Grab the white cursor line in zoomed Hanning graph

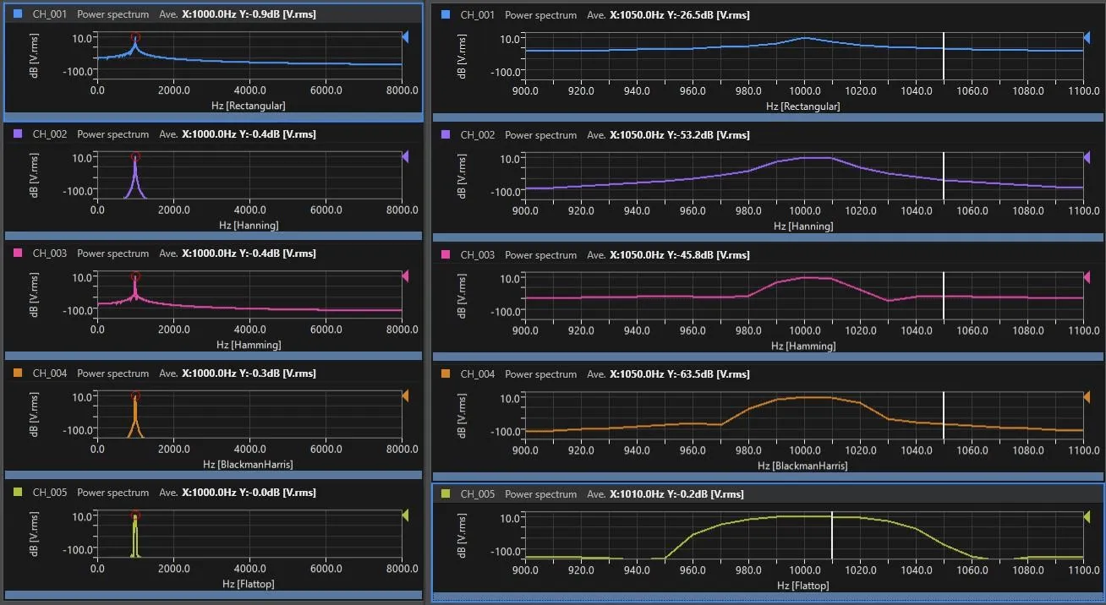944,176
